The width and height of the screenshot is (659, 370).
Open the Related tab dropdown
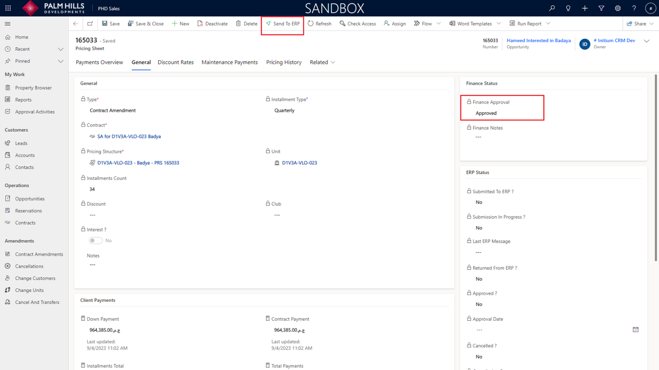coord(322,62)
